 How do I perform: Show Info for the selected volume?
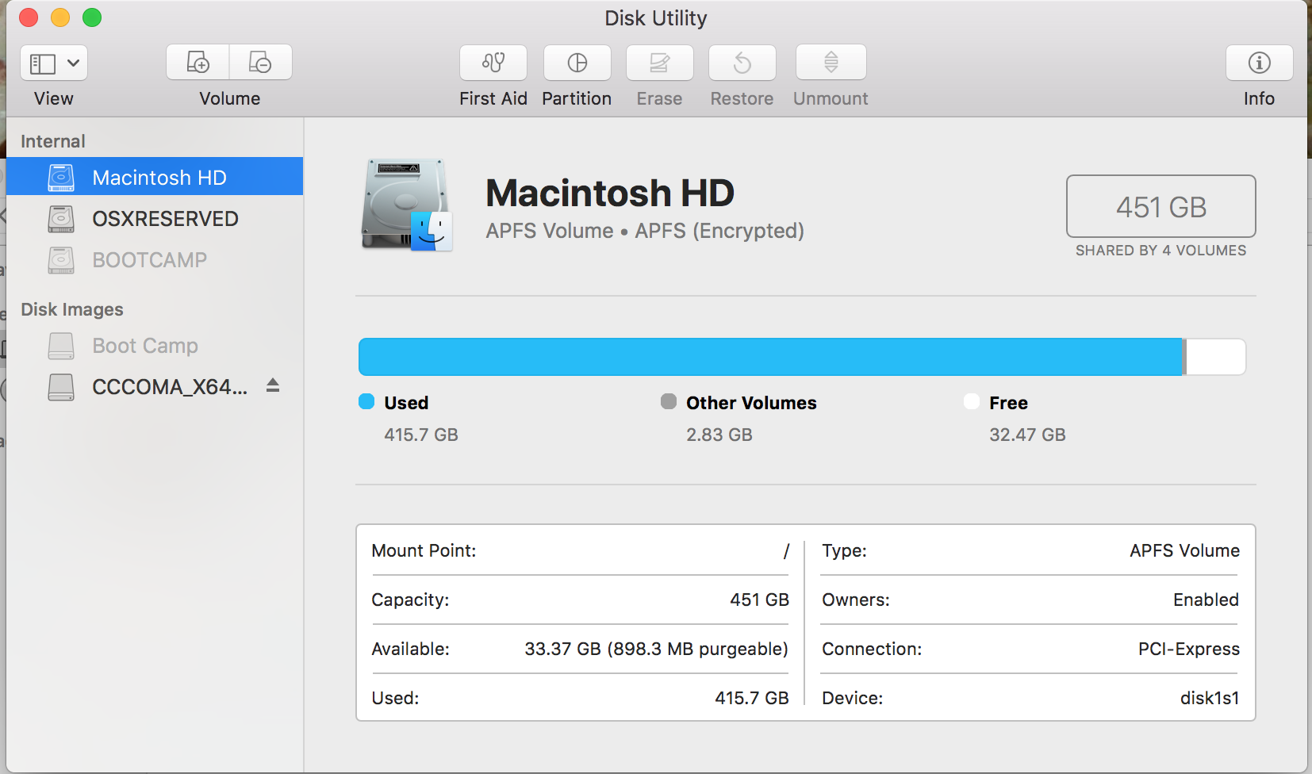(1260, 63)
